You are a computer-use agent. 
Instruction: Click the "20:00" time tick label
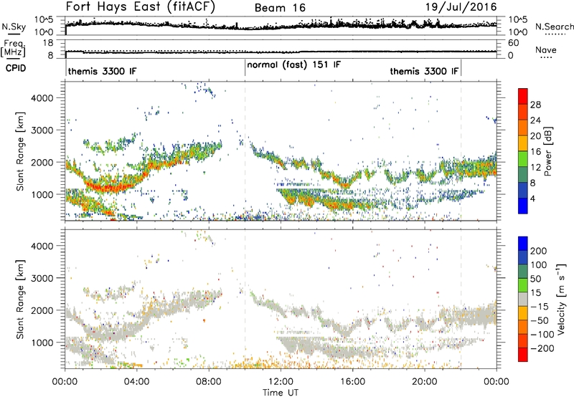click(425, 382)
